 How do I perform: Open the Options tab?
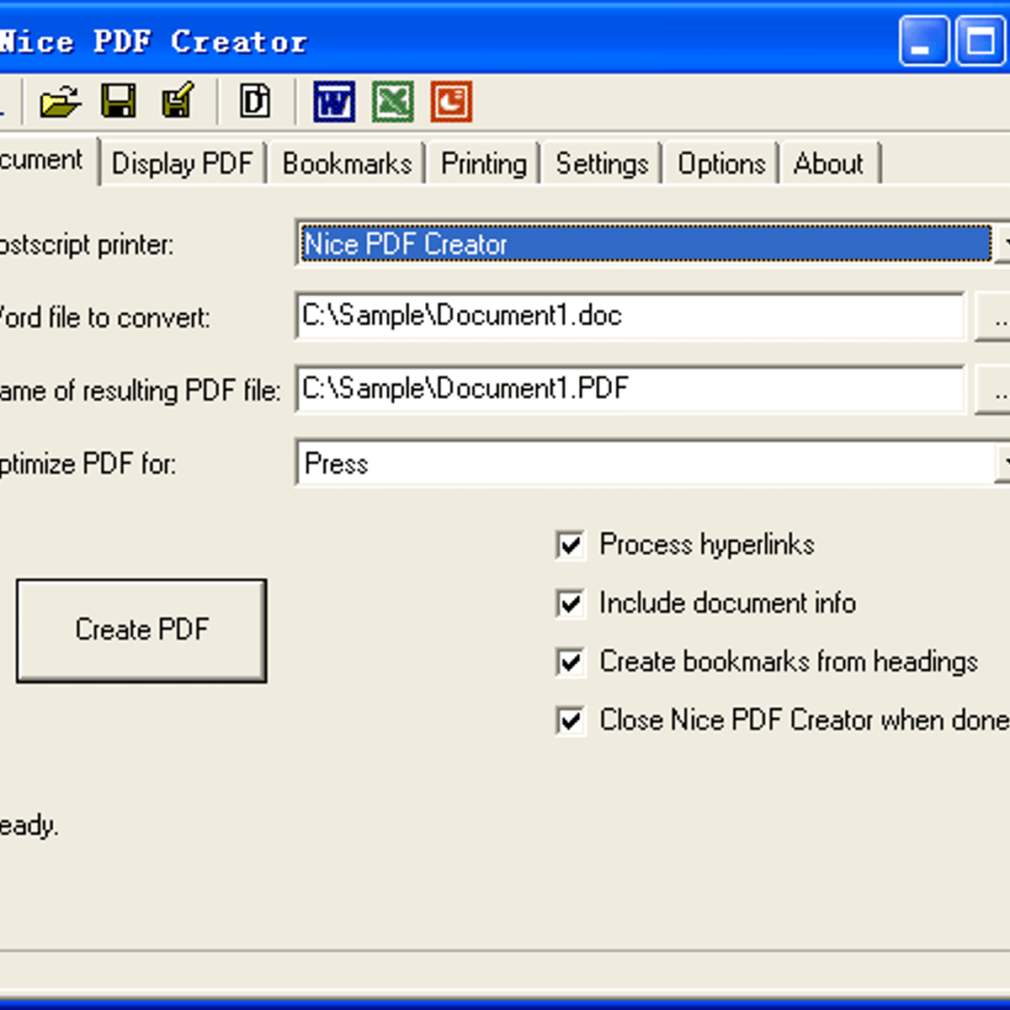point(721,163)
